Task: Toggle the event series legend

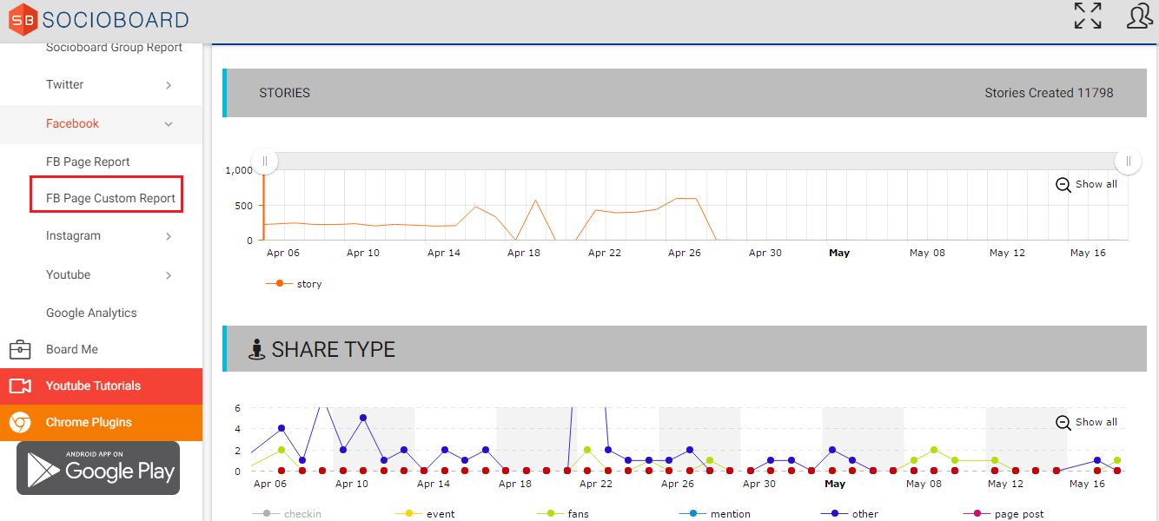Action: [x=424, y=514]
